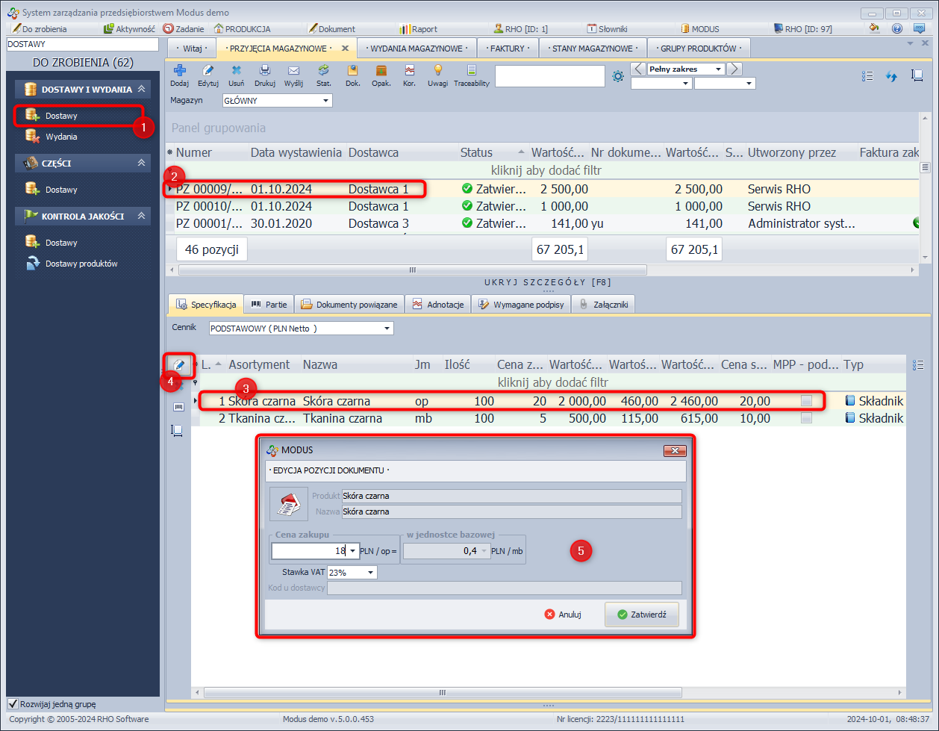Expand the Cennik PODSTAWOWY dropdown
The image size is (939, 731).
[x=387, y=329]
